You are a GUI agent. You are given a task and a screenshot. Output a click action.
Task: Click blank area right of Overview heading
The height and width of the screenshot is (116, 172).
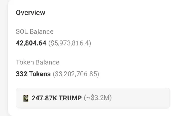coord(107,13)
